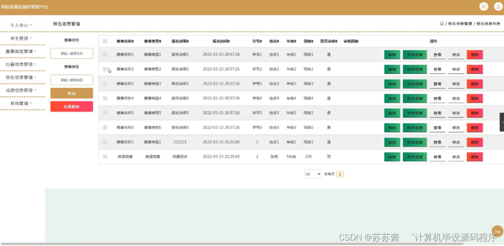Sort by 报名时间 column sort icon
This screenshot has width=504, height=246.
point(229,41)
